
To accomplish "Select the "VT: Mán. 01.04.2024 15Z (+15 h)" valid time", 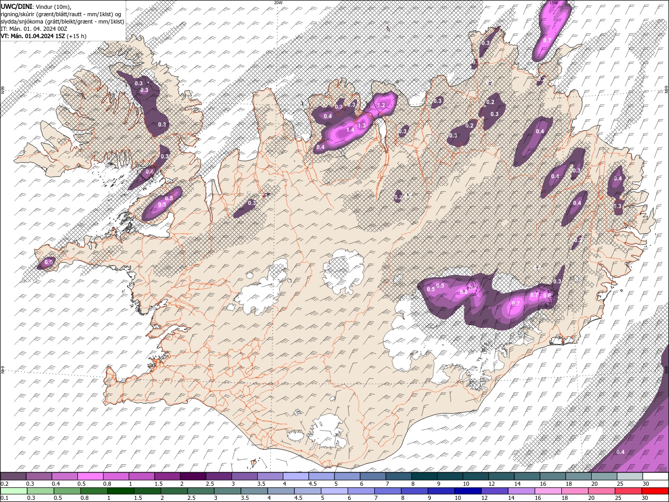I will pos(43,36).
